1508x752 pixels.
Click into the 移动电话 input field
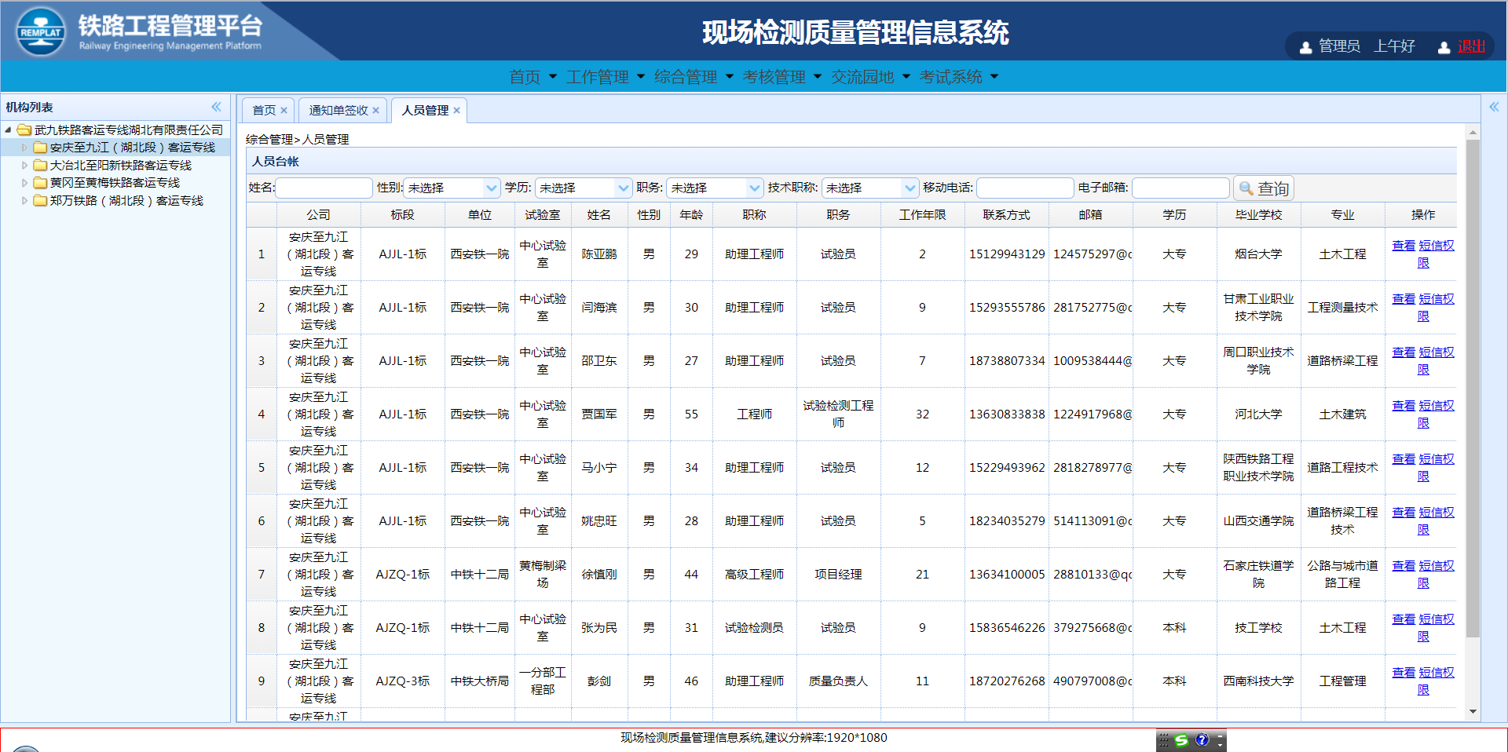tap(1025, 188)
